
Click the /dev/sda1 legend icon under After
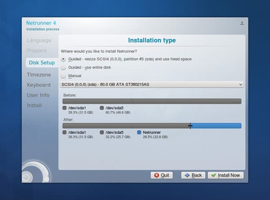[65, 133]
